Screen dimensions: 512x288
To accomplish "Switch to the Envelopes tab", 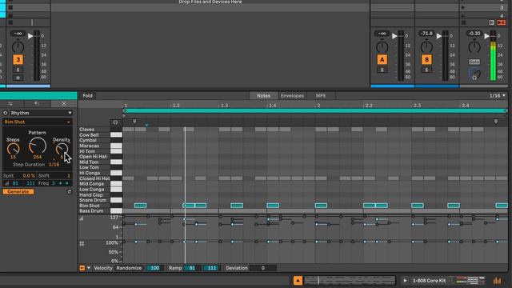I will click(292, 96).
